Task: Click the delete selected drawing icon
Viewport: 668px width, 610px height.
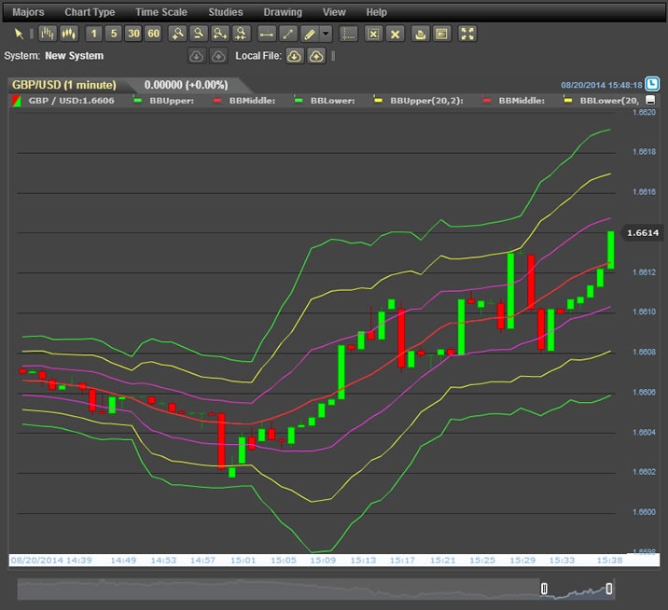Action: tap(373, 34)
